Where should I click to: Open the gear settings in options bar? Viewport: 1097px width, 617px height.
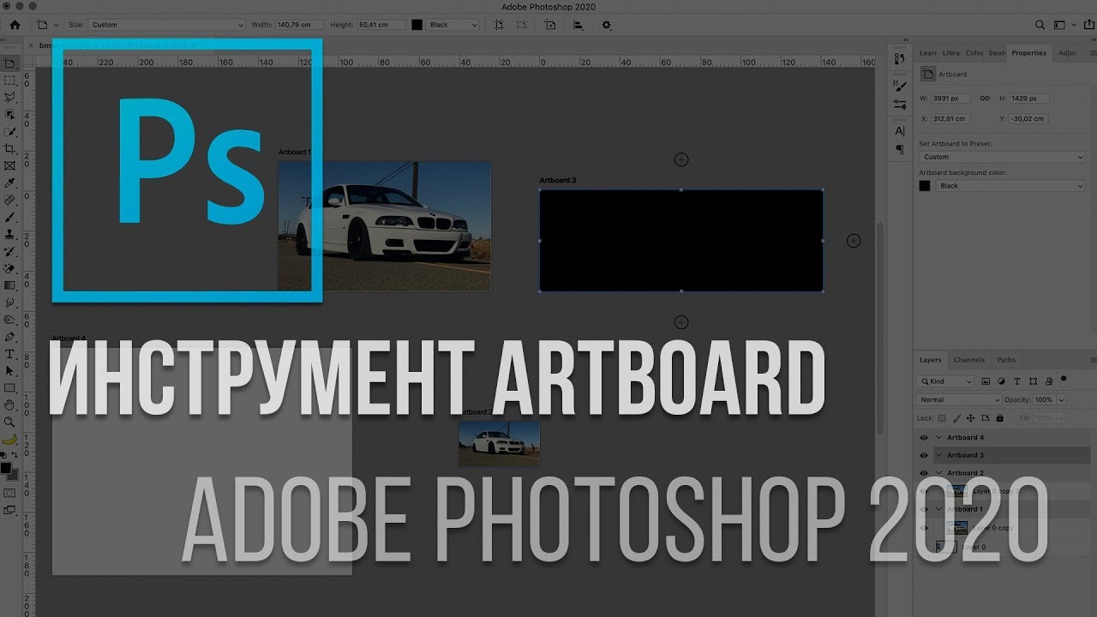[607, 25]
